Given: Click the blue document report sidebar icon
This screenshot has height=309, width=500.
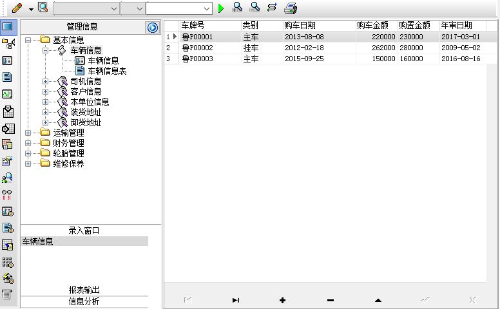Looking at the screenshot, I should pos(7,77).
